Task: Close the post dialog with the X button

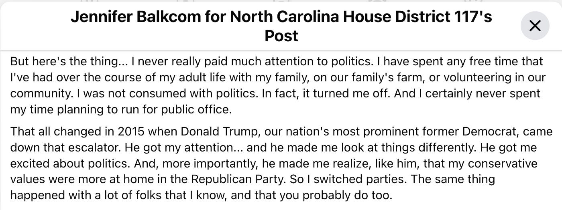Action: (x=535, y=26)
